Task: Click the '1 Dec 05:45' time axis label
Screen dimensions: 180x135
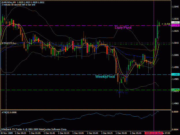Action: (x=136, y=133)
